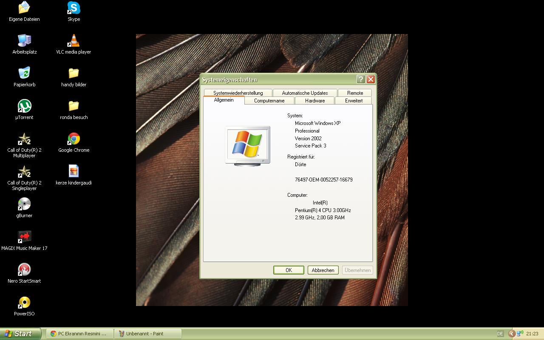The image size is (544, 340).
Task: Click the registered name 'Dörte'
Action: click(x=300, y=164)
